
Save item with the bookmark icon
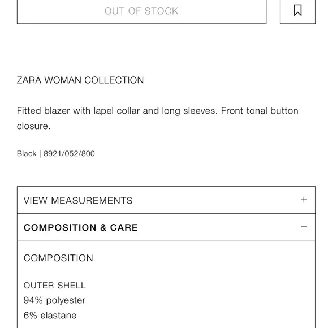pyautogui.click(x=297, y=10)
